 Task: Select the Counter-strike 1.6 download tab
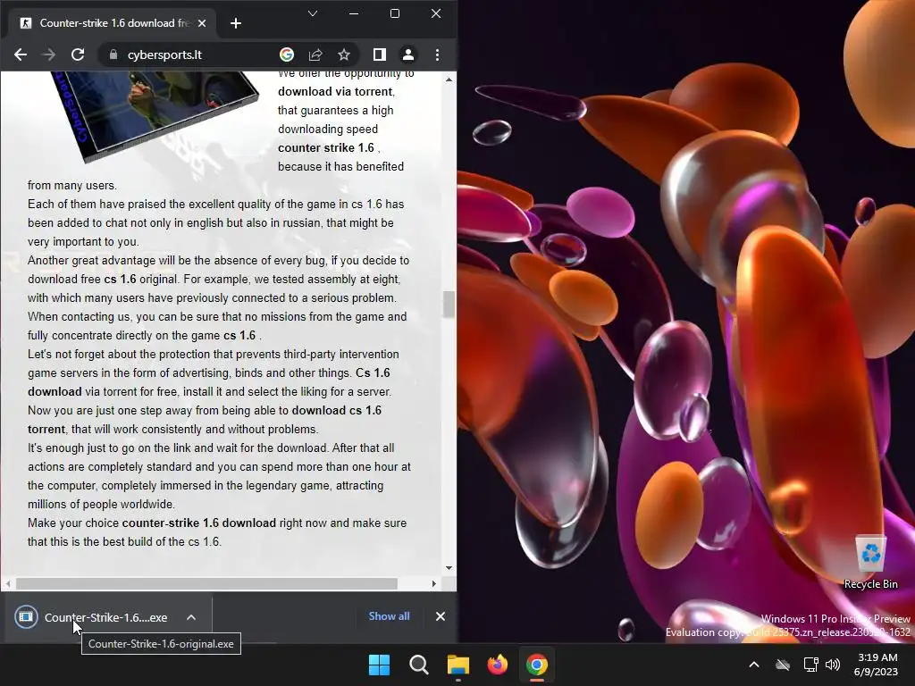point(111,23)
